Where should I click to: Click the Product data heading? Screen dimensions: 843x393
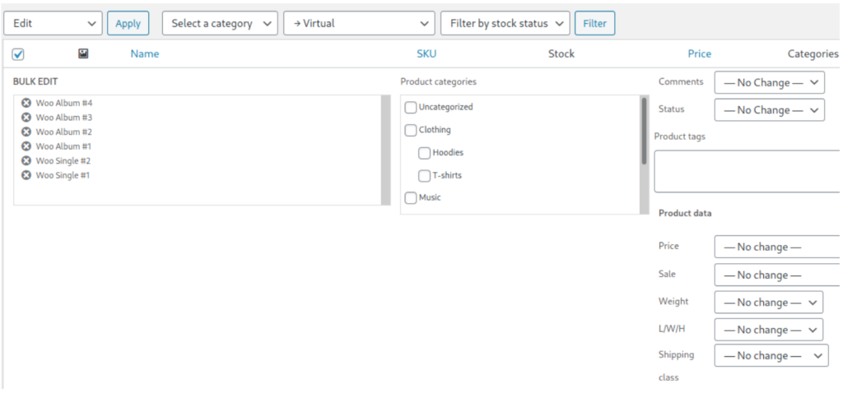(685, 213)
